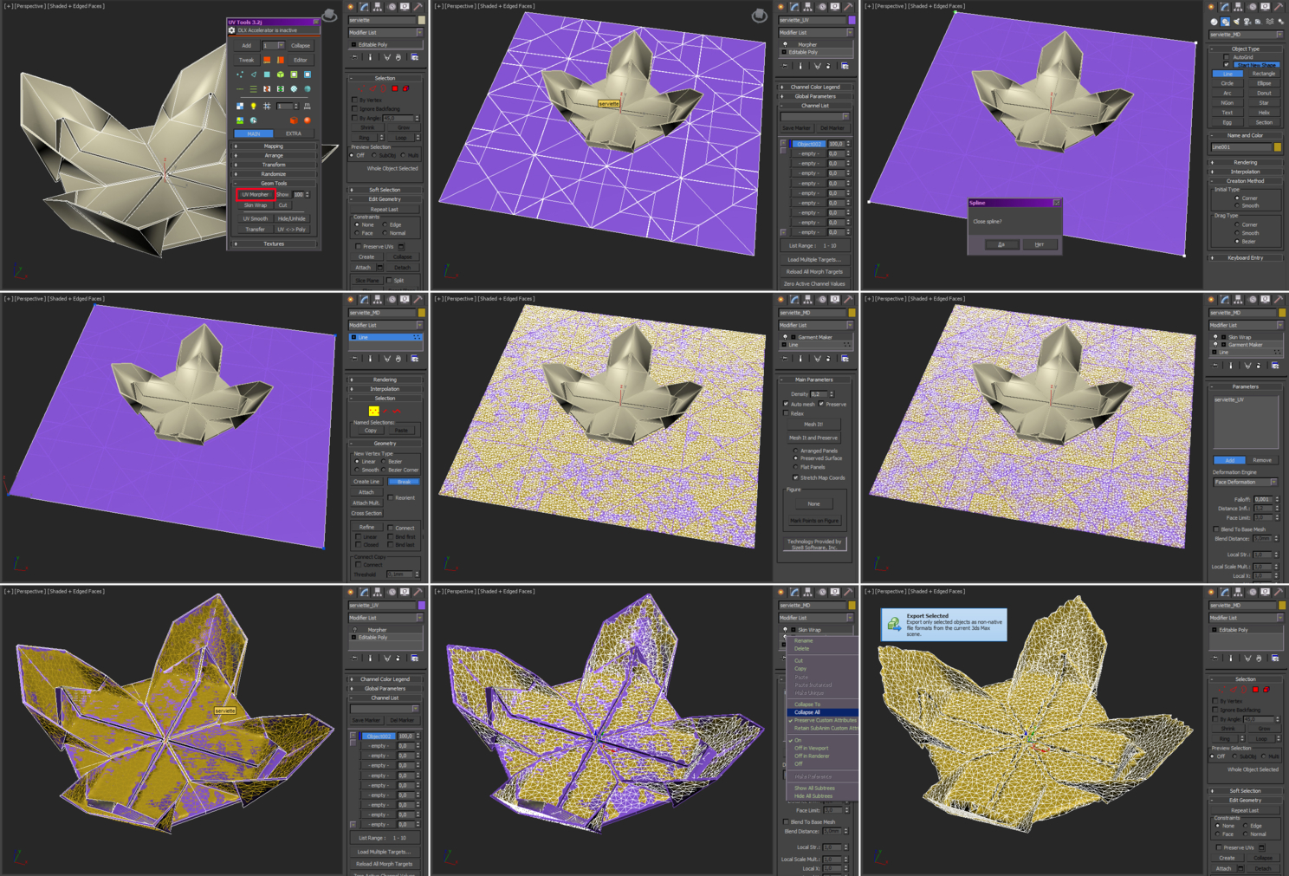Expand the Randomize rollout in UV Tools
Viewport: 1289px width, 876px height.
point(274,174)
